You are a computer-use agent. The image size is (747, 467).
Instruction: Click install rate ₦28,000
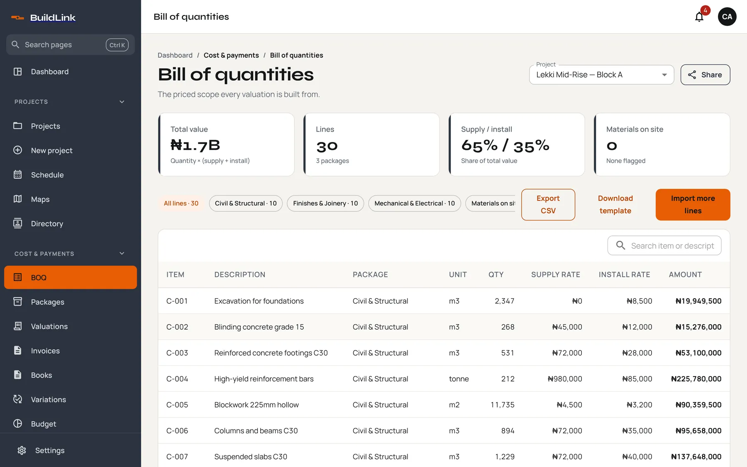637,353
